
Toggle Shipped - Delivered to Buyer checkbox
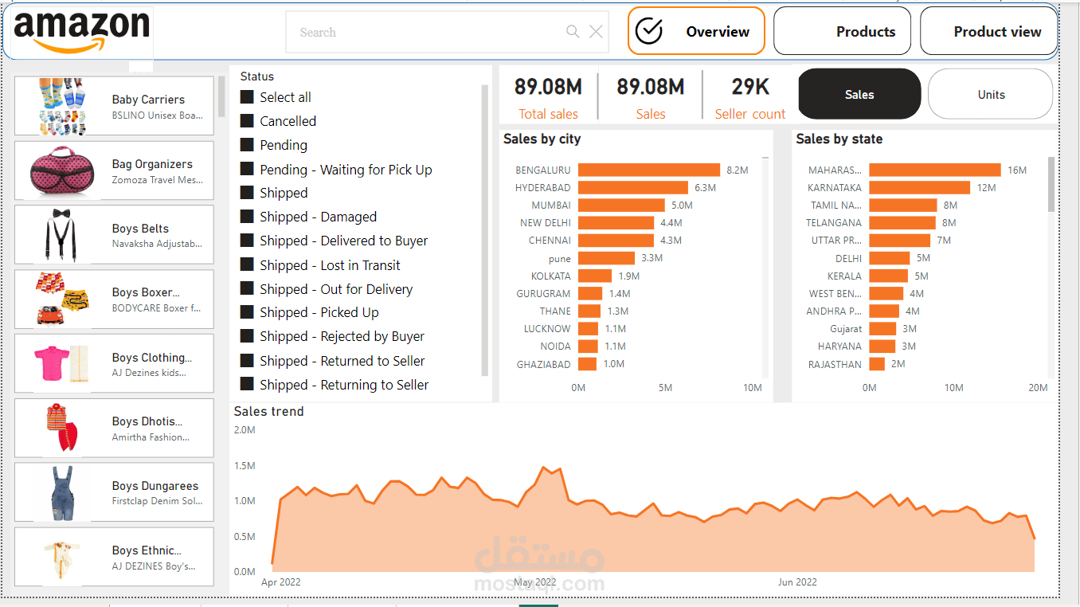point(247,241)
